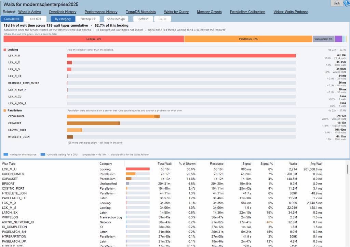
Task: Select the PAGELATCH_SH grid row
Action: click(162, 232)
